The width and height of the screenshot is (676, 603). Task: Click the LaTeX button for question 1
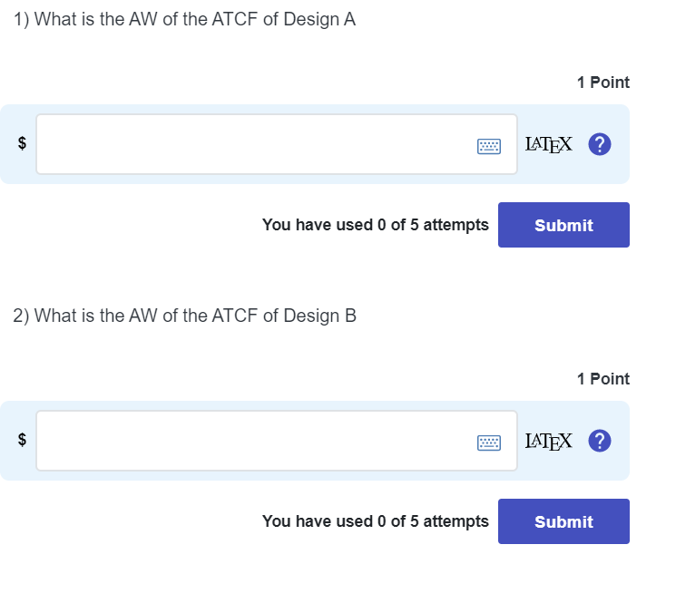point(549,144)
